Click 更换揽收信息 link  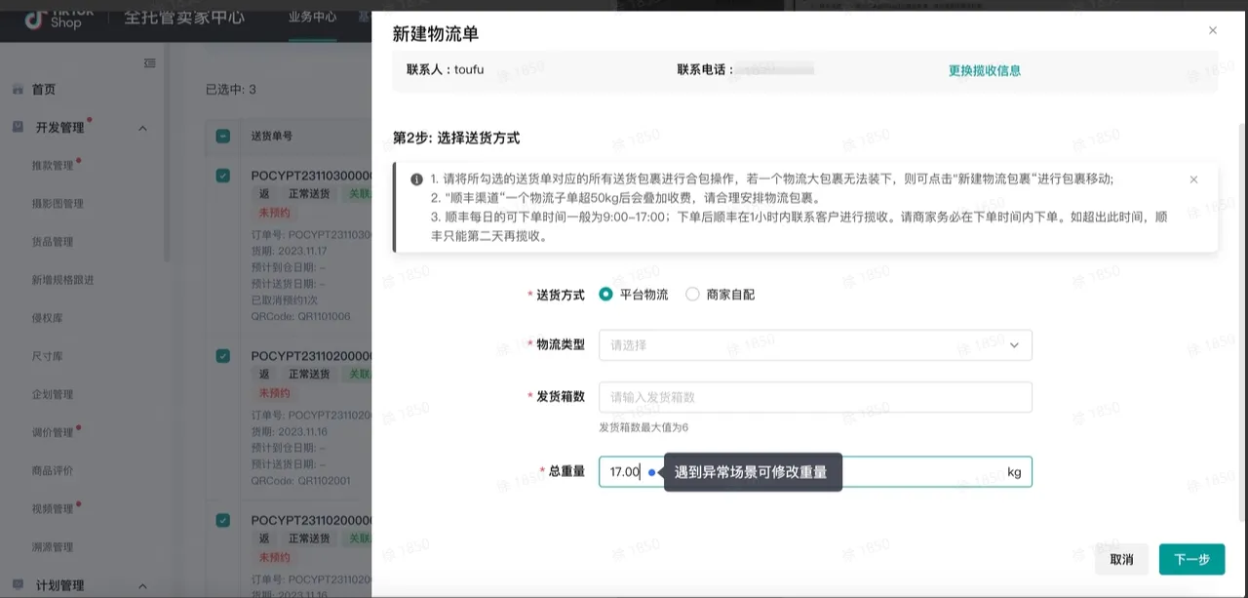(x=985, y=70)
